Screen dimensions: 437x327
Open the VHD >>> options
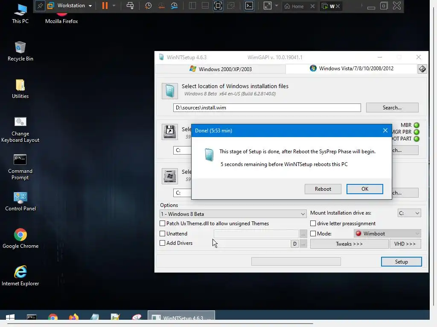(x=405, y=244)
